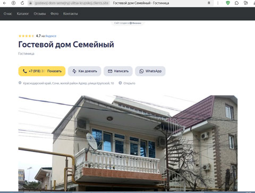The height and width of the screenshot is (193, 255).
Task: Click the Yandex home icon in toolbar
Action: point(13,3)
